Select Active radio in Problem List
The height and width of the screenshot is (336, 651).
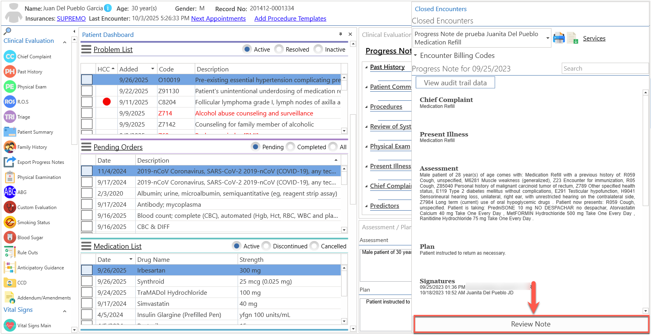247,49
